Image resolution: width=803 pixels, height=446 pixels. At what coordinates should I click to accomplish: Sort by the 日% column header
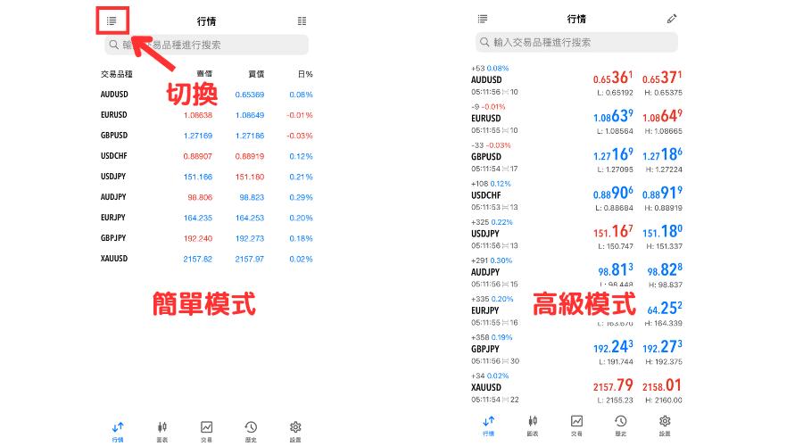coord(304,74)
